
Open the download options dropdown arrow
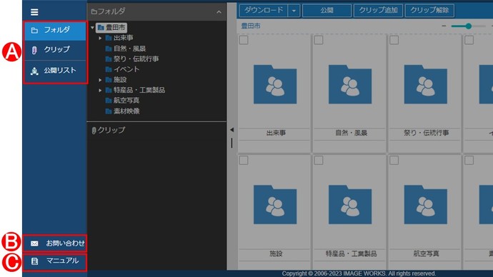tap(294, 11)
